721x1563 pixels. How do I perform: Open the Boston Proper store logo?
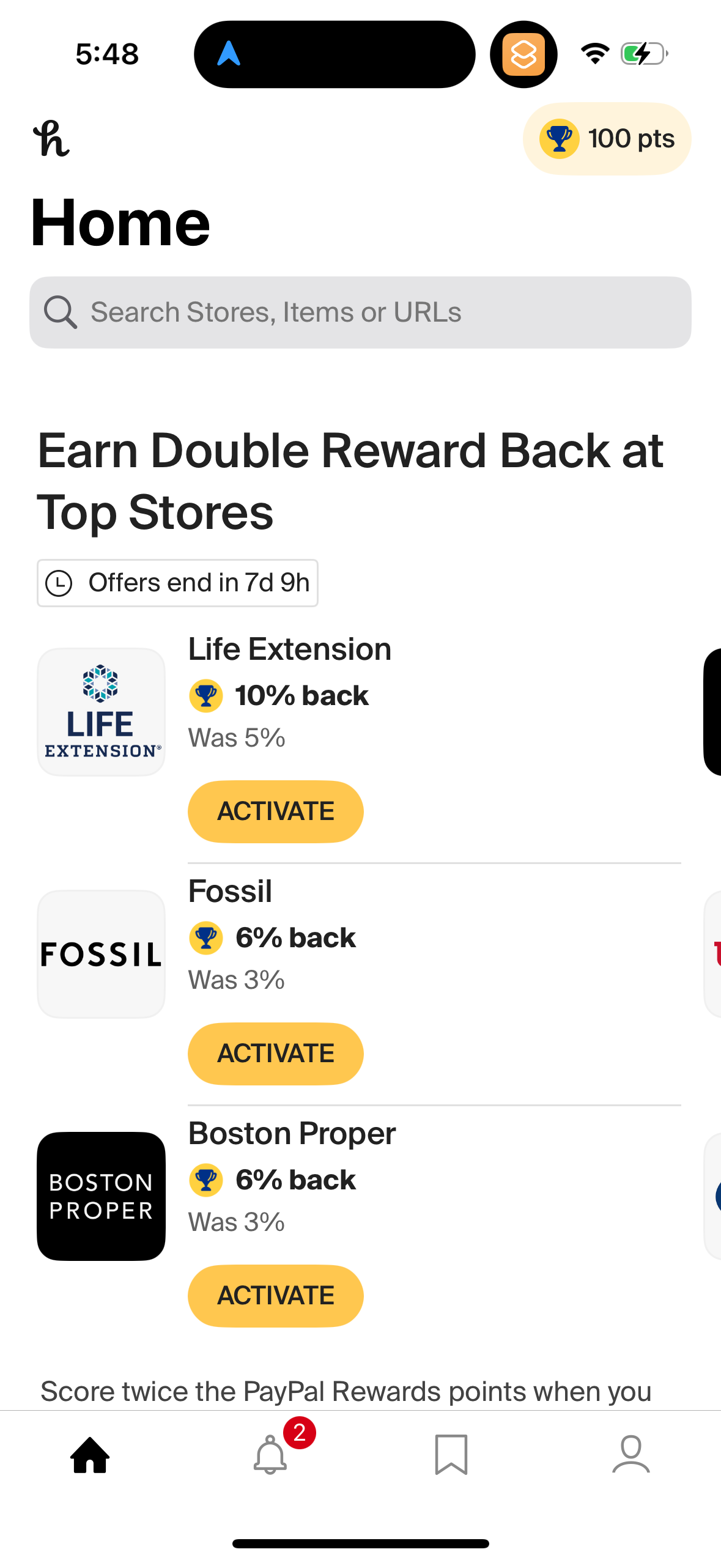click(x=102, y=1196)
